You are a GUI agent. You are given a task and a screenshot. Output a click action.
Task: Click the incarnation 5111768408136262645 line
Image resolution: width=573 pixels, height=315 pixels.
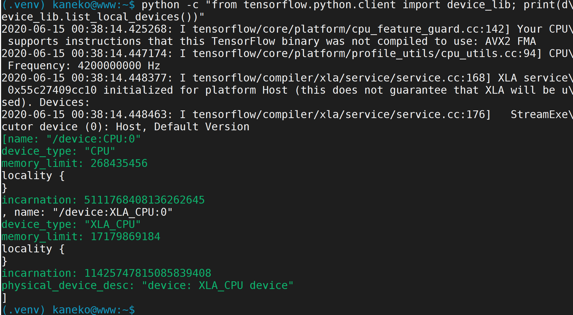click(x=103, y=200)
